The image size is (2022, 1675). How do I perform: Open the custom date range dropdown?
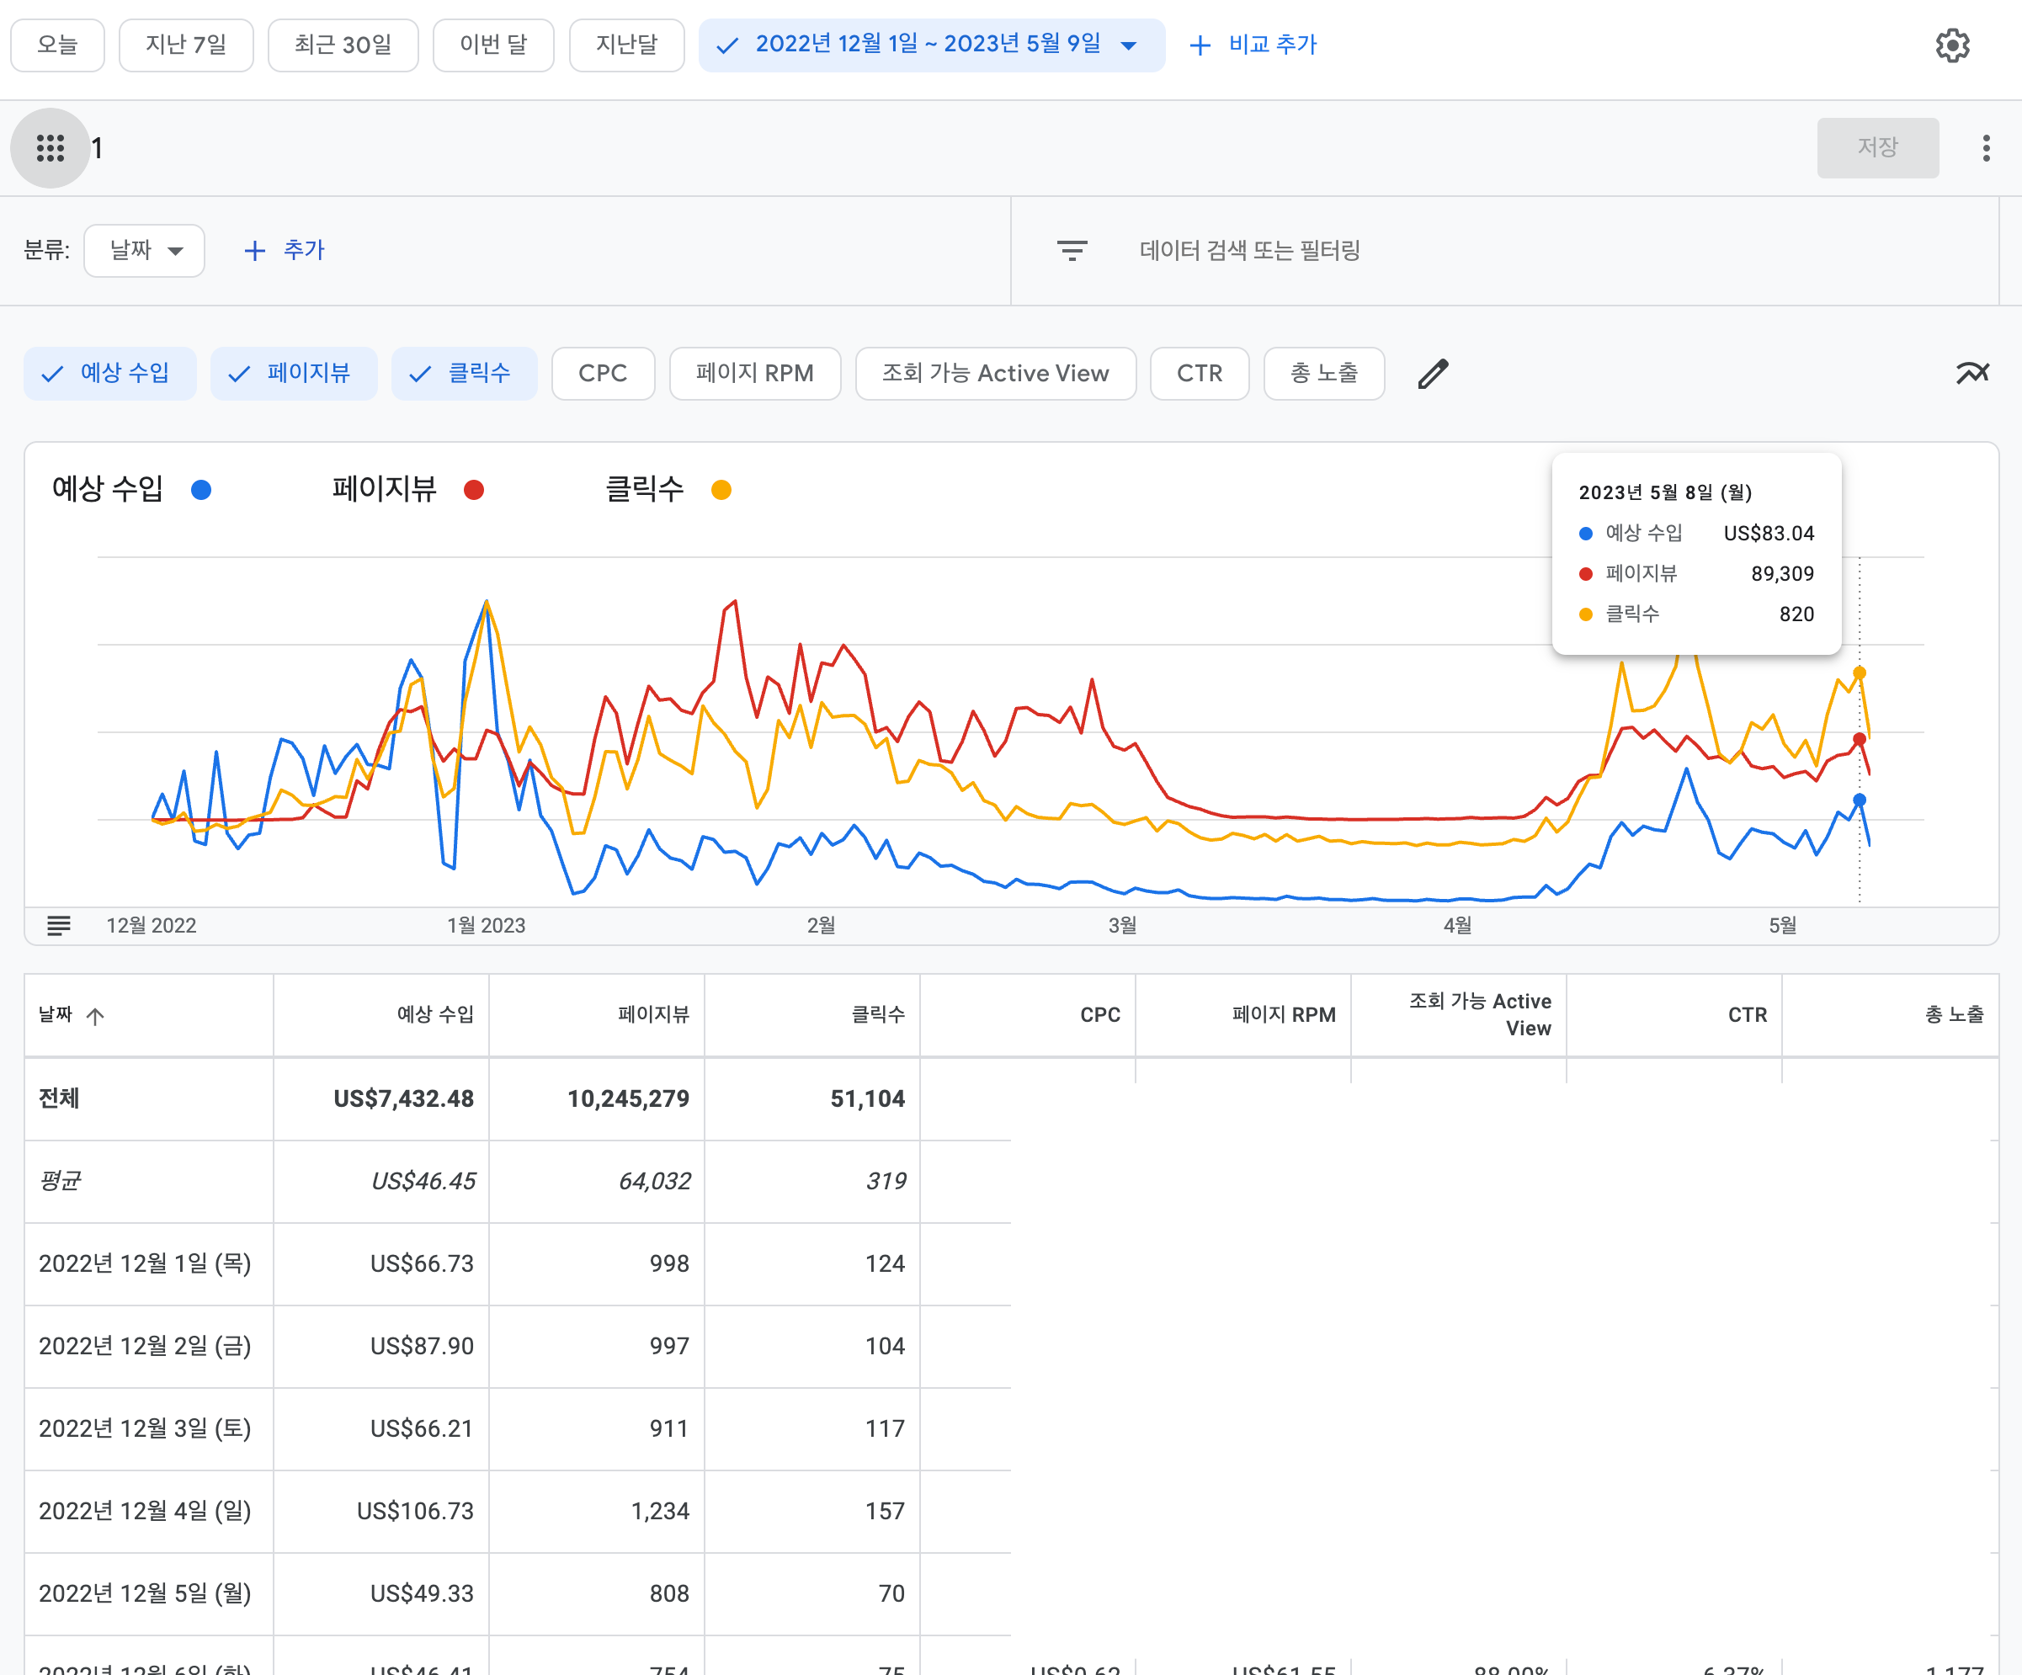(x=931, y=45)
